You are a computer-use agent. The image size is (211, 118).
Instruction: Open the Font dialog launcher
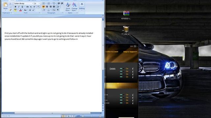tap(40, 13)
